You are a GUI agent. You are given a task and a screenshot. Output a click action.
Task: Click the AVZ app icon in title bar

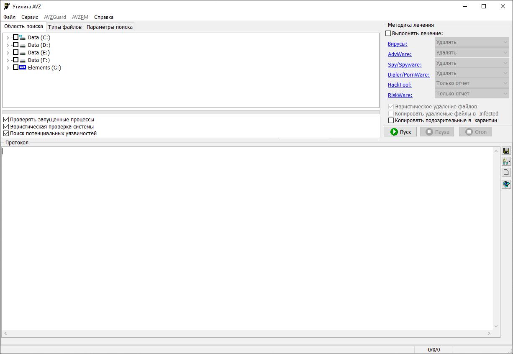pos(6,6)
